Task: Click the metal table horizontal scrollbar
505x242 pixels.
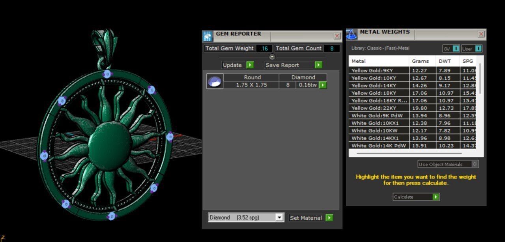Action: [408, 153]
